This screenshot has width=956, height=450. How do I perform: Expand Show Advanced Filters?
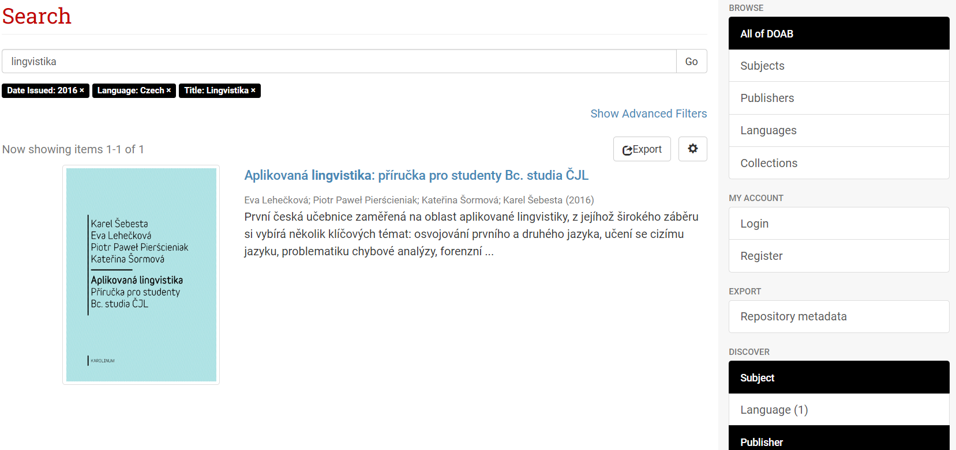click(648, 114)
